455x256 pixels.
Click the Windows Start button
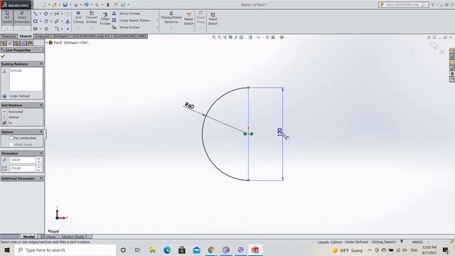click(7, 250)
